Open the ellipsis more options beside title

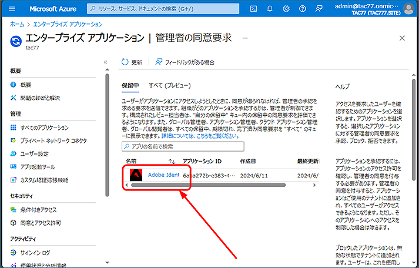245,38
